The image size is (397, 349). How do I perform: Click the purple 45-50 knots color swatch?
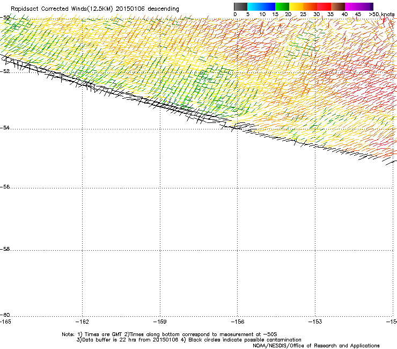366,6
